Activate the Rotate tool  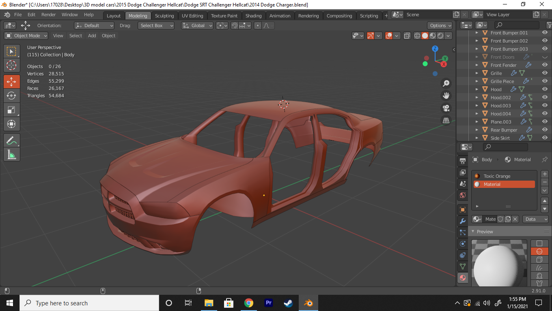11,96
